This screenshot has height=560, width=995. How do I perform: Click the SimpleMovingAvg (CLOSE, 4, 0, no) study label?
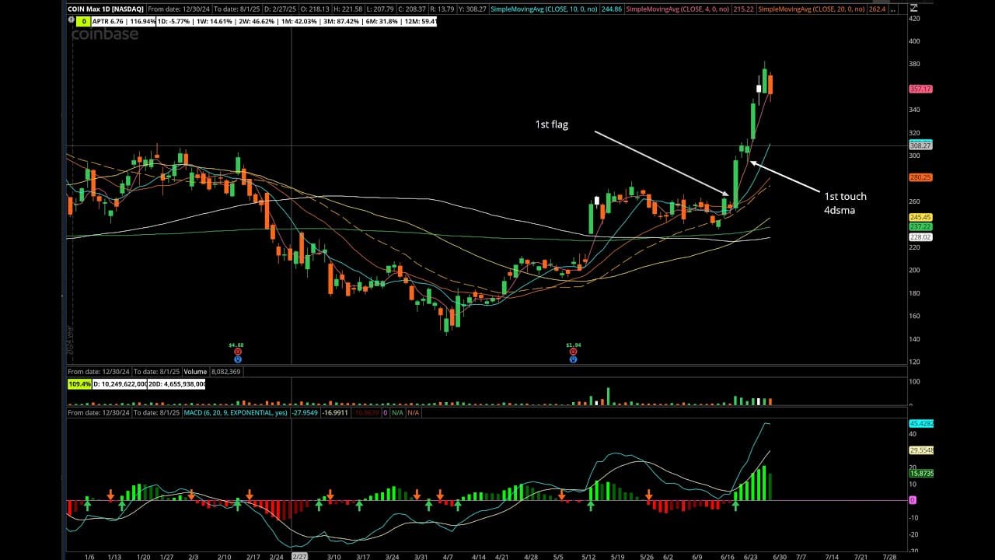(x=676, y=9)
